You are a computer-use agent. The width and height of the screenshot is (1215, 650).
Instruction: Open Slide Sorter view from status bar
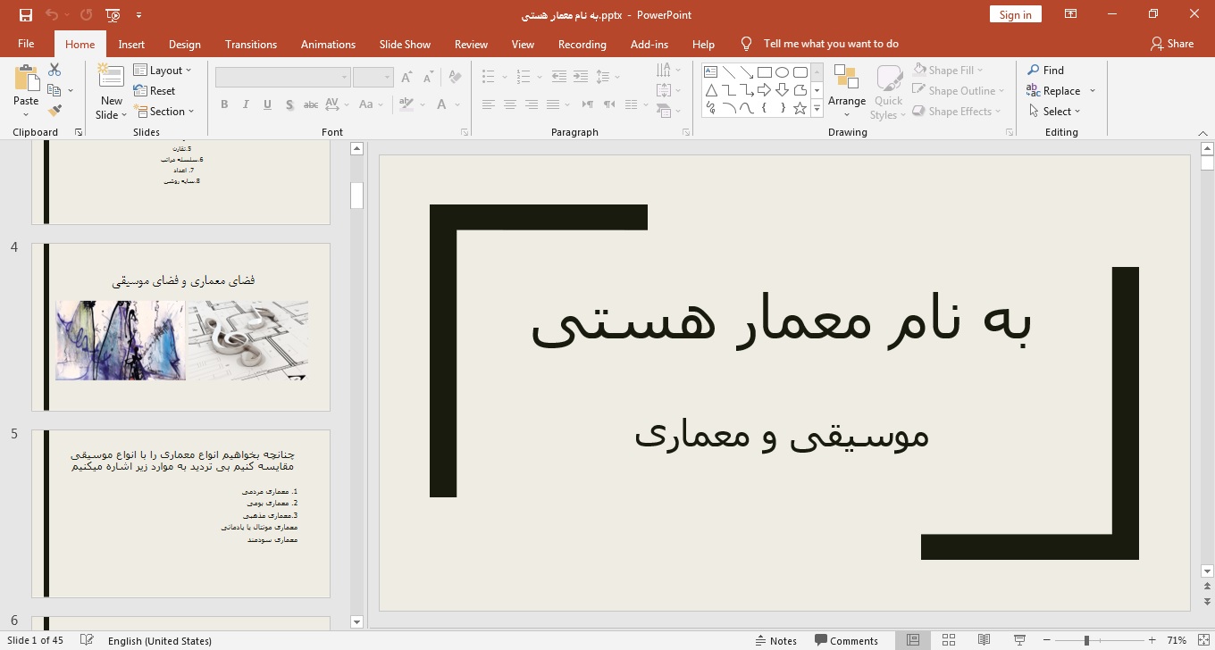(x=949, y=640)
